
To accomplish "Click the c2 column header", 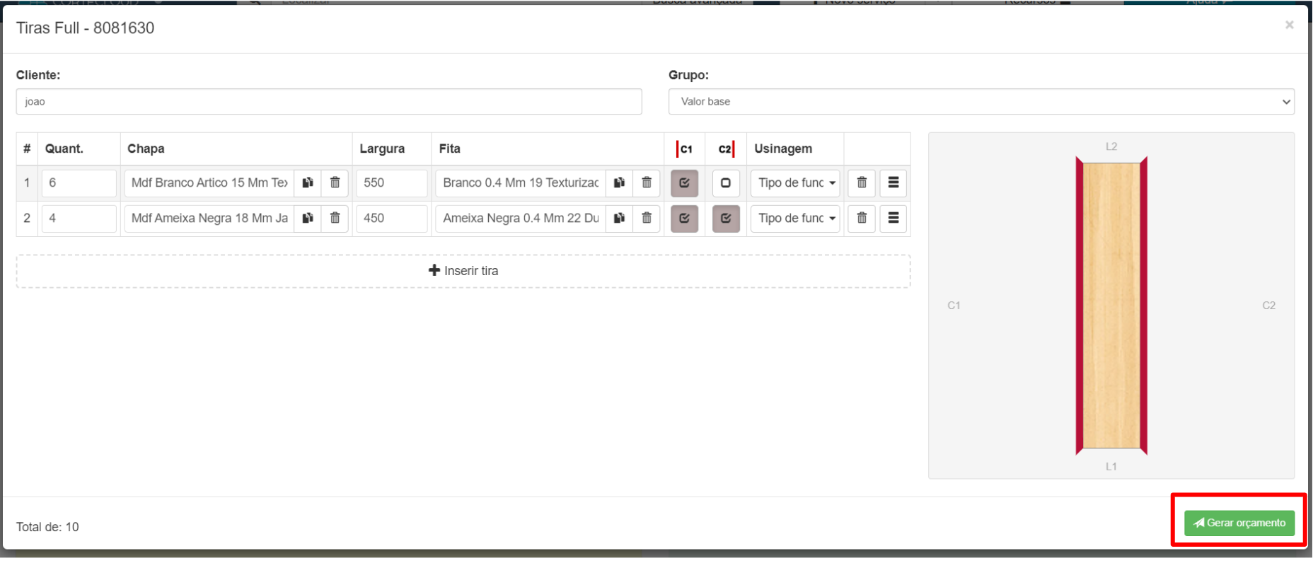I will (x=727, y=149).
